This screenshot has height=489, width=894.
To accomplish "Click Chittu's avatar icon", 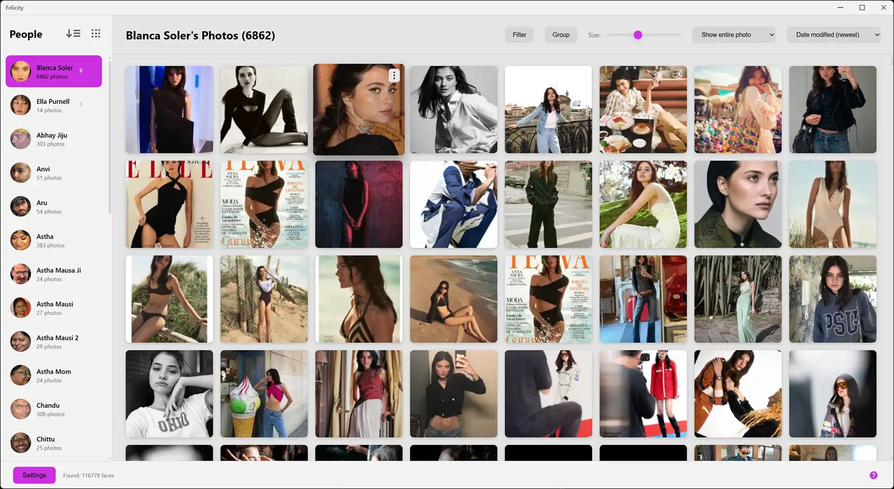I will 21,443.
